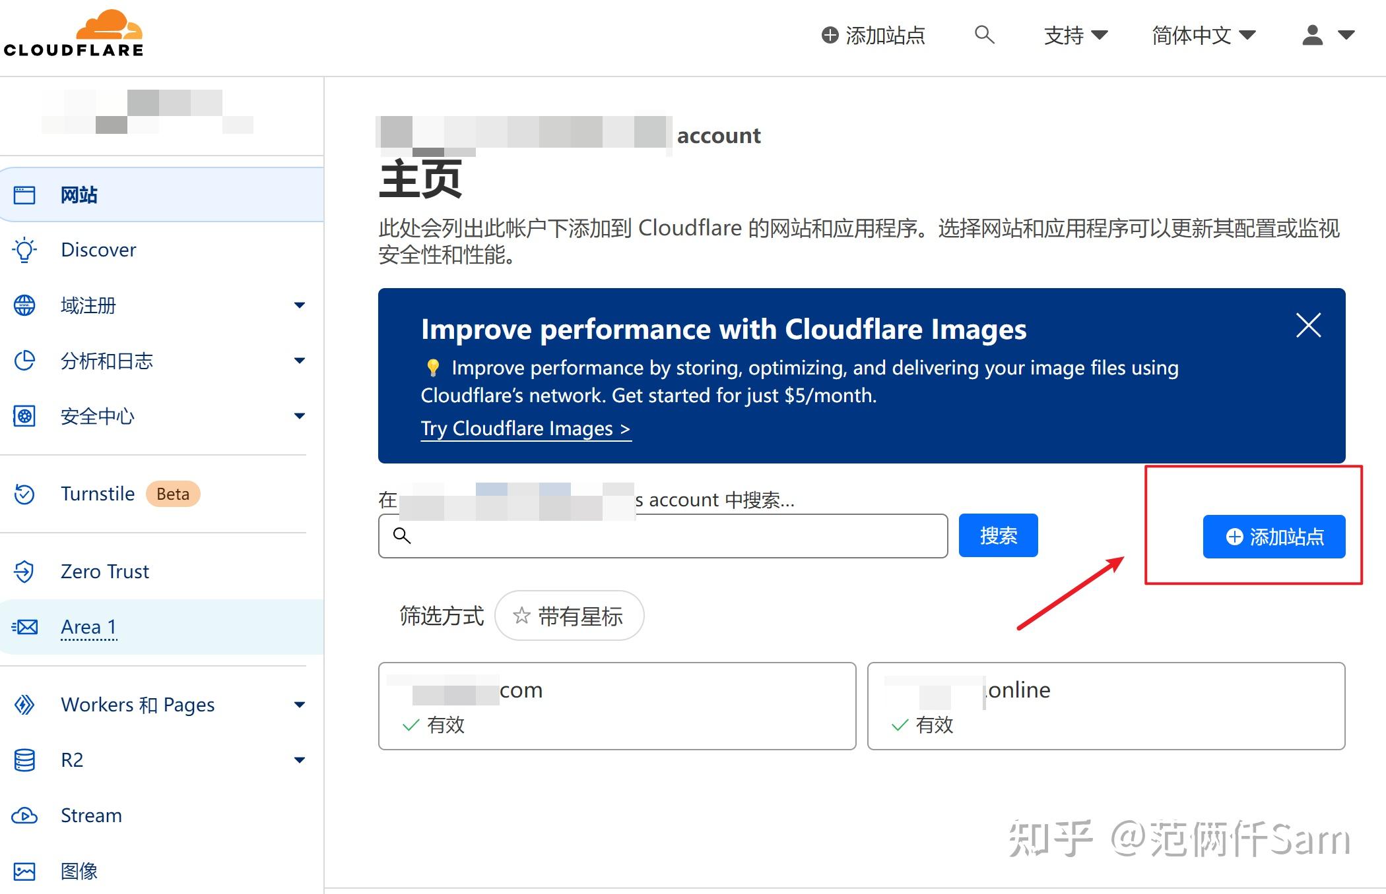The image size is (1386, 894).
Task: Click the Area 1 envelope icon
Action: coord(25,627)
